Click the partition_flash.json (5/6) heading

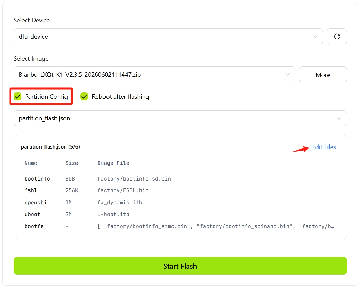[x=50, y=147]
